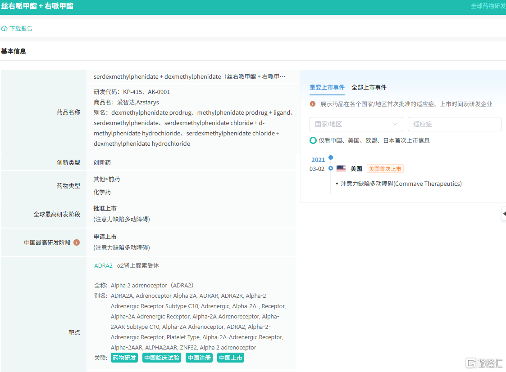The width and height of the screenshot is (506, 372).
Task: Click the 美国首次上市 tag
Action: point(385,169)
